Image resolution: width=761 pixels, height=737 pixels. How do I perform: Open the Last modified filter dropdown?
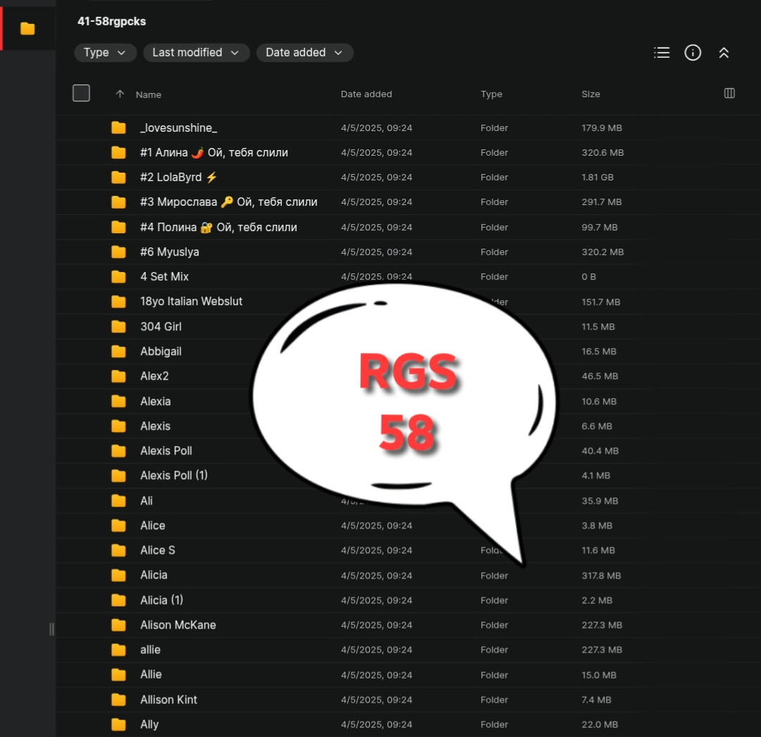point(196,53)
